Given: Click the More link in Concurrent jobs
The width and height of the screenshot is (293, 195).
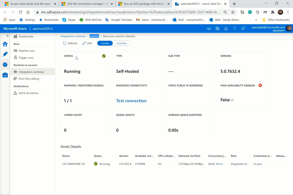Looking at the screenshot, I should point(219,164).
